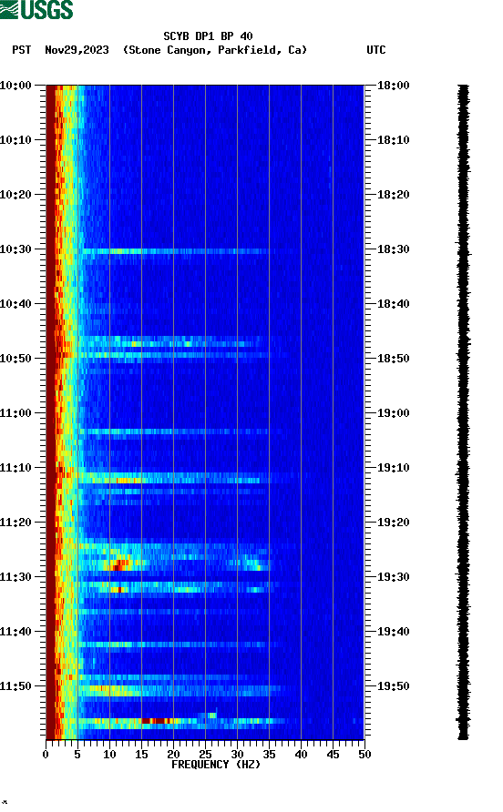The image size is (503, 812).
Task: Click the 18:30 UTC time tick label
Action: pyautogui.click(x=393, y=249)
